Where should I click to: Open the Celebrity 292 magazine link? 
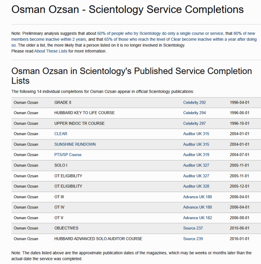point(194,102)
